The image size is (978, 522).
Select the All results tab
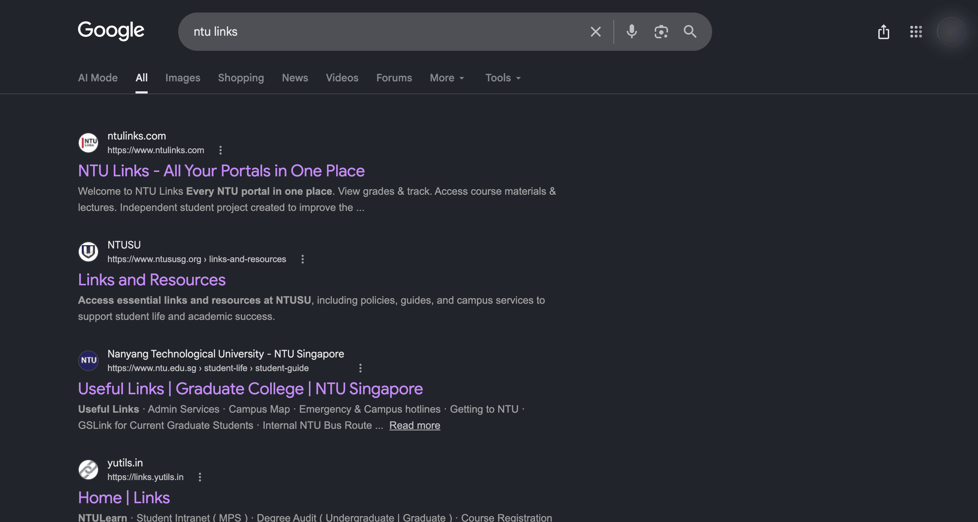pyautogui.click(x=142, y=78)
